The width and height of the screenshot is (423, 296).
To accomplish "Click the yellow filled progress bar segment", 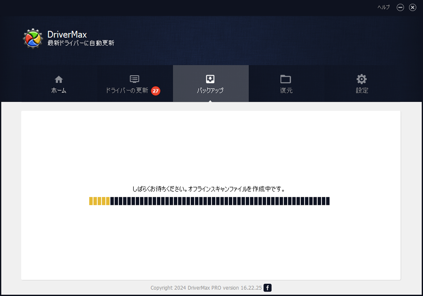I will point(99,201).
